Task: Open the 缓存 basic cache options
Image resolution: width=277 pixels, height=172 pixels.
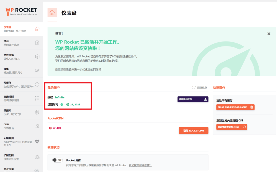Action: 21,43
